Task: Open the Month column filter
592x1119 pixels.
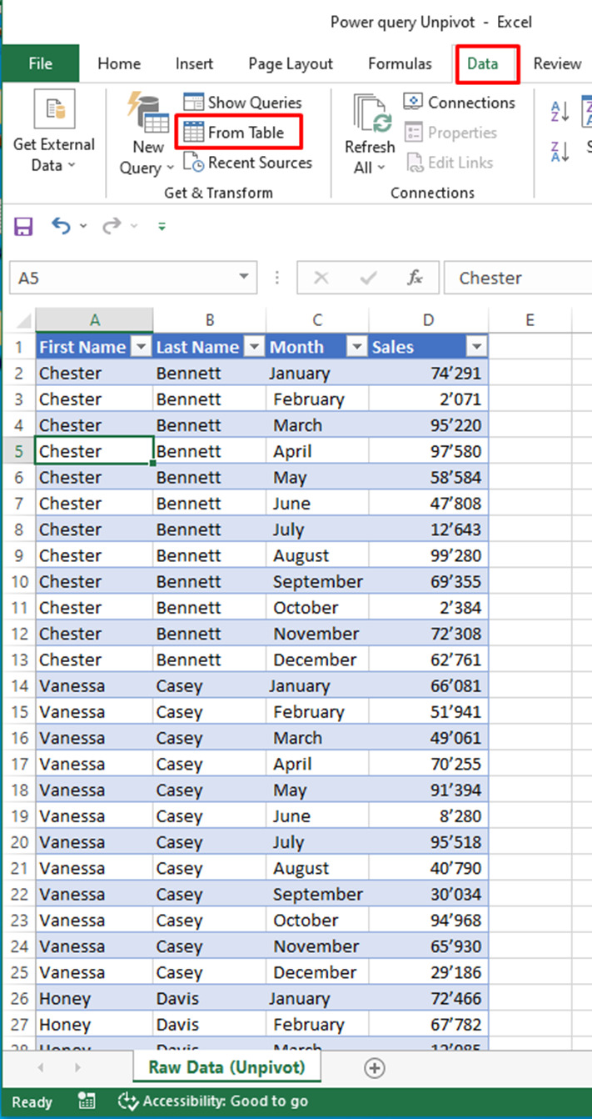Action: click(x=356, y=346)
